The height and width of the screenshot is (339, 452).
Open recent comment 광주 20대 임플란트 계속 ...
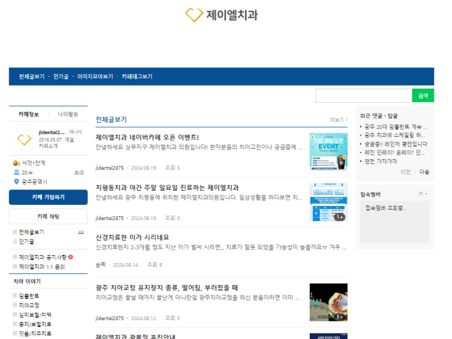[396, 127]
